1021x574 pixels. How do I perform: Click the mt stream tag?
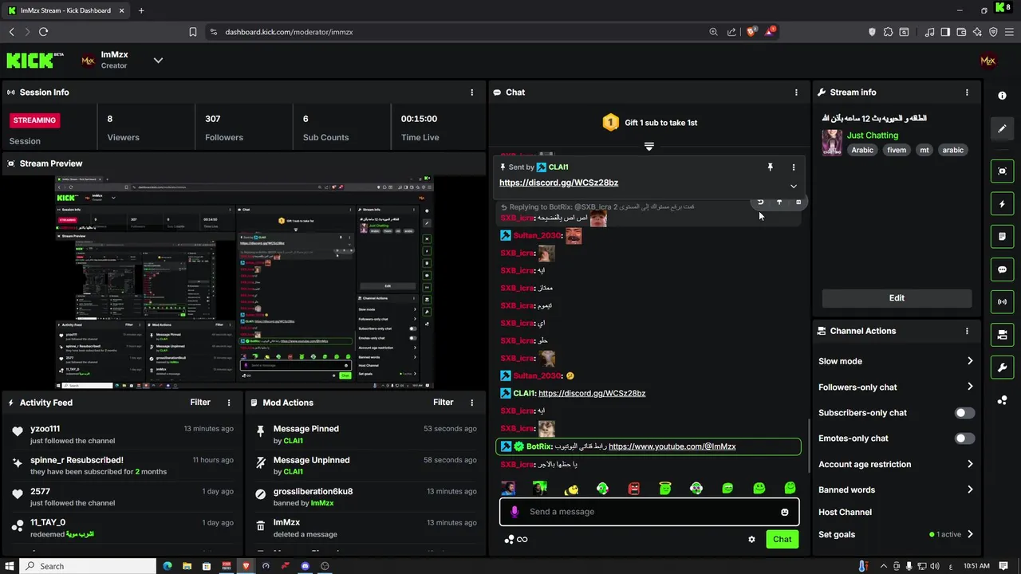coord(924,150)
